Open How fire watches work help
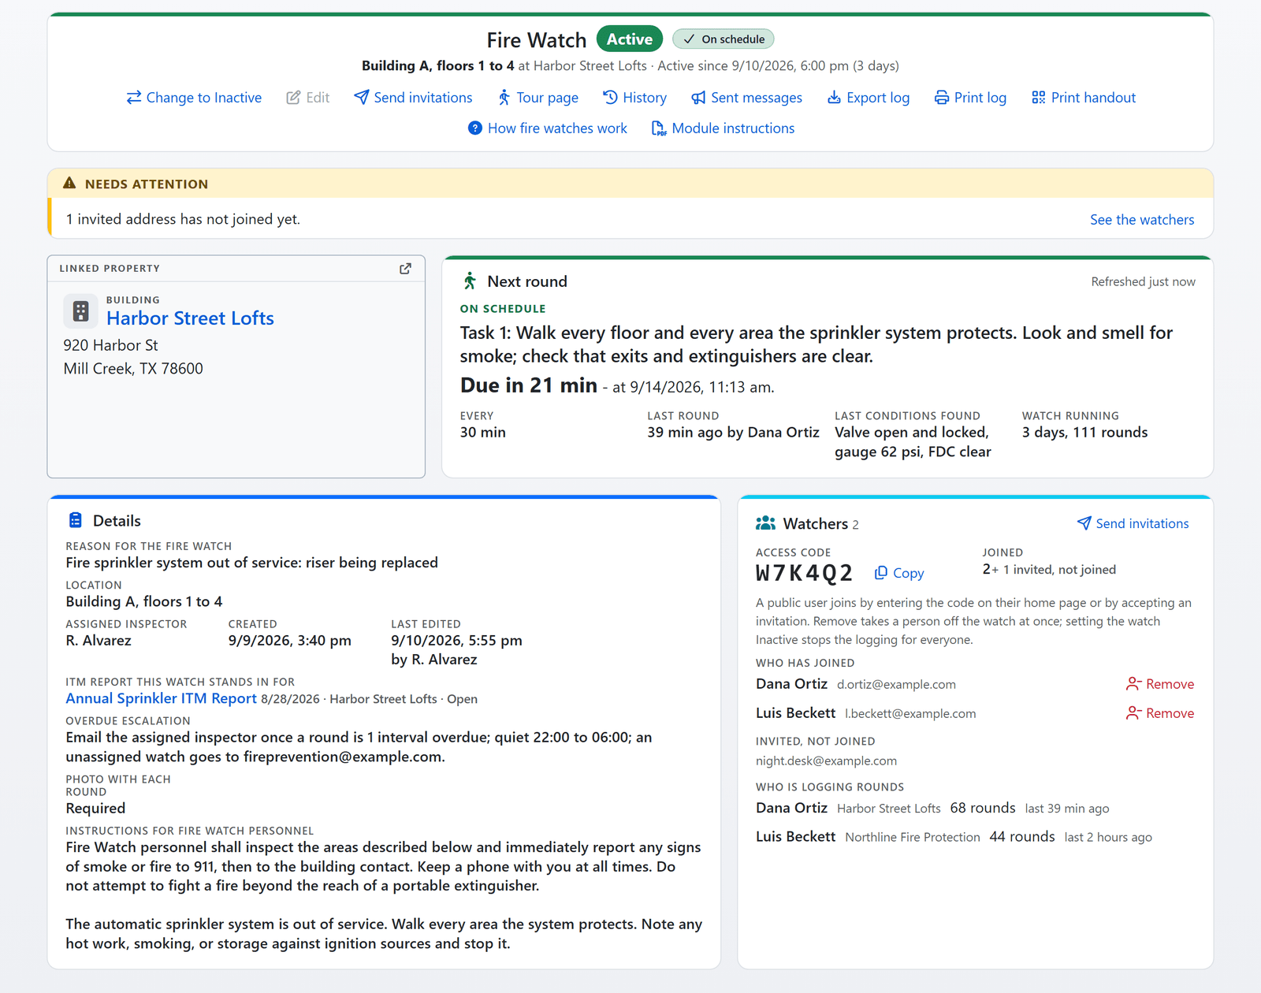This screenshot has width=1261, height=993. pyautogui.click(x=548, y=128)
